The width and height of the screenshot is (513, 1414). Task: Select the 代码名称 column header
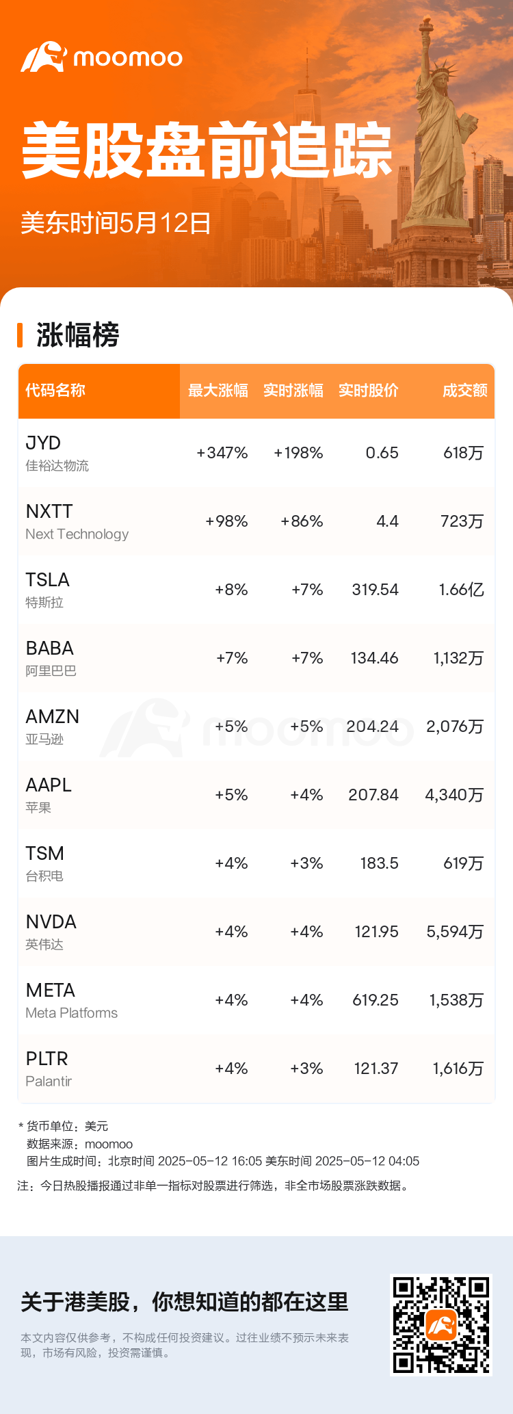(x=55, y=391)
